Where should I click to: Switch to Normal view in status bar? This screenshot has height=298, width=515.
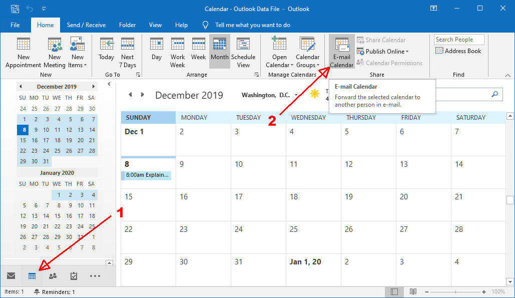tap(394, 292)
